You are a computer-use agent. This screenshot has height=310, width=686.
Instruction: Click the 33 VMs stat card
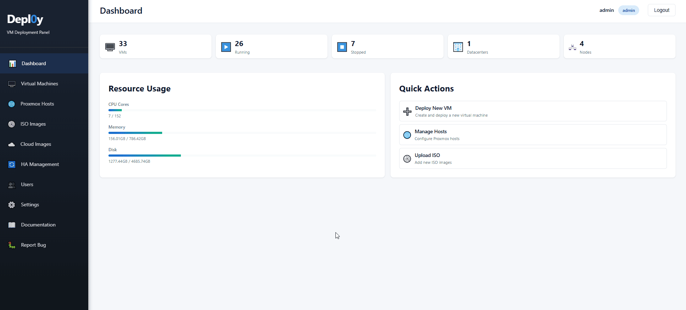156,46
